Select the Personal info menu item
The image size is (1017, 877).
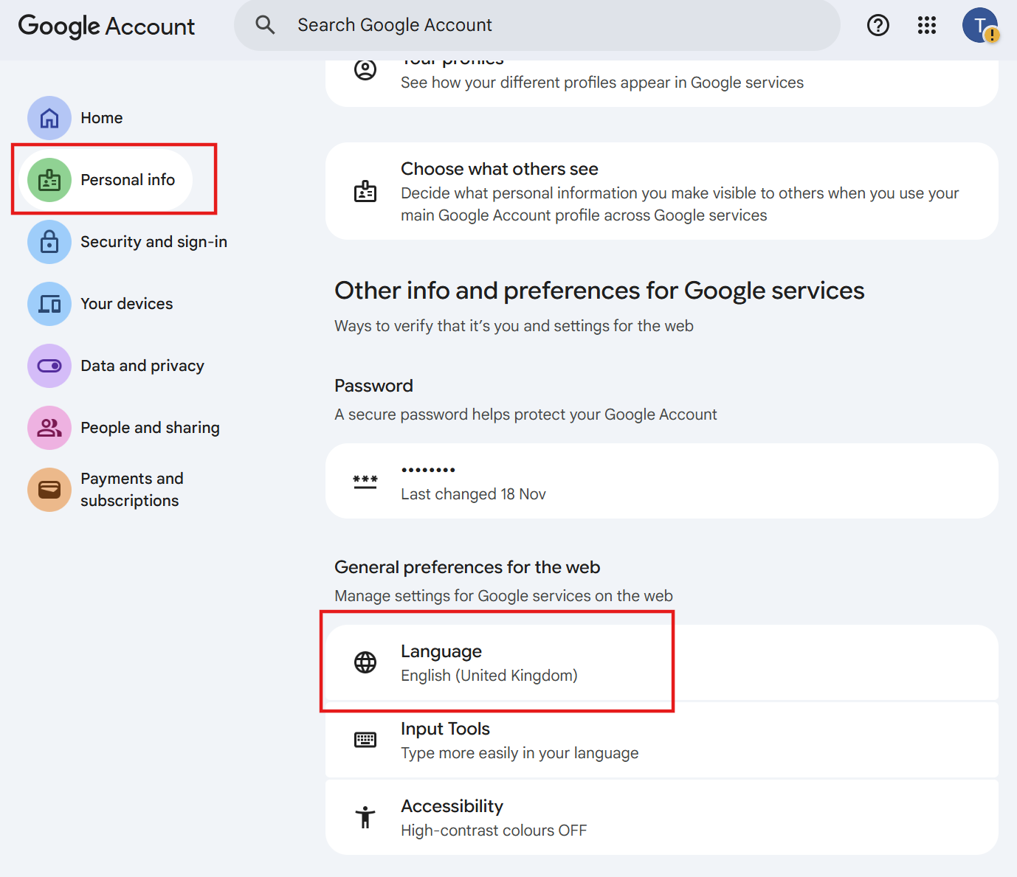pos(127,180)
